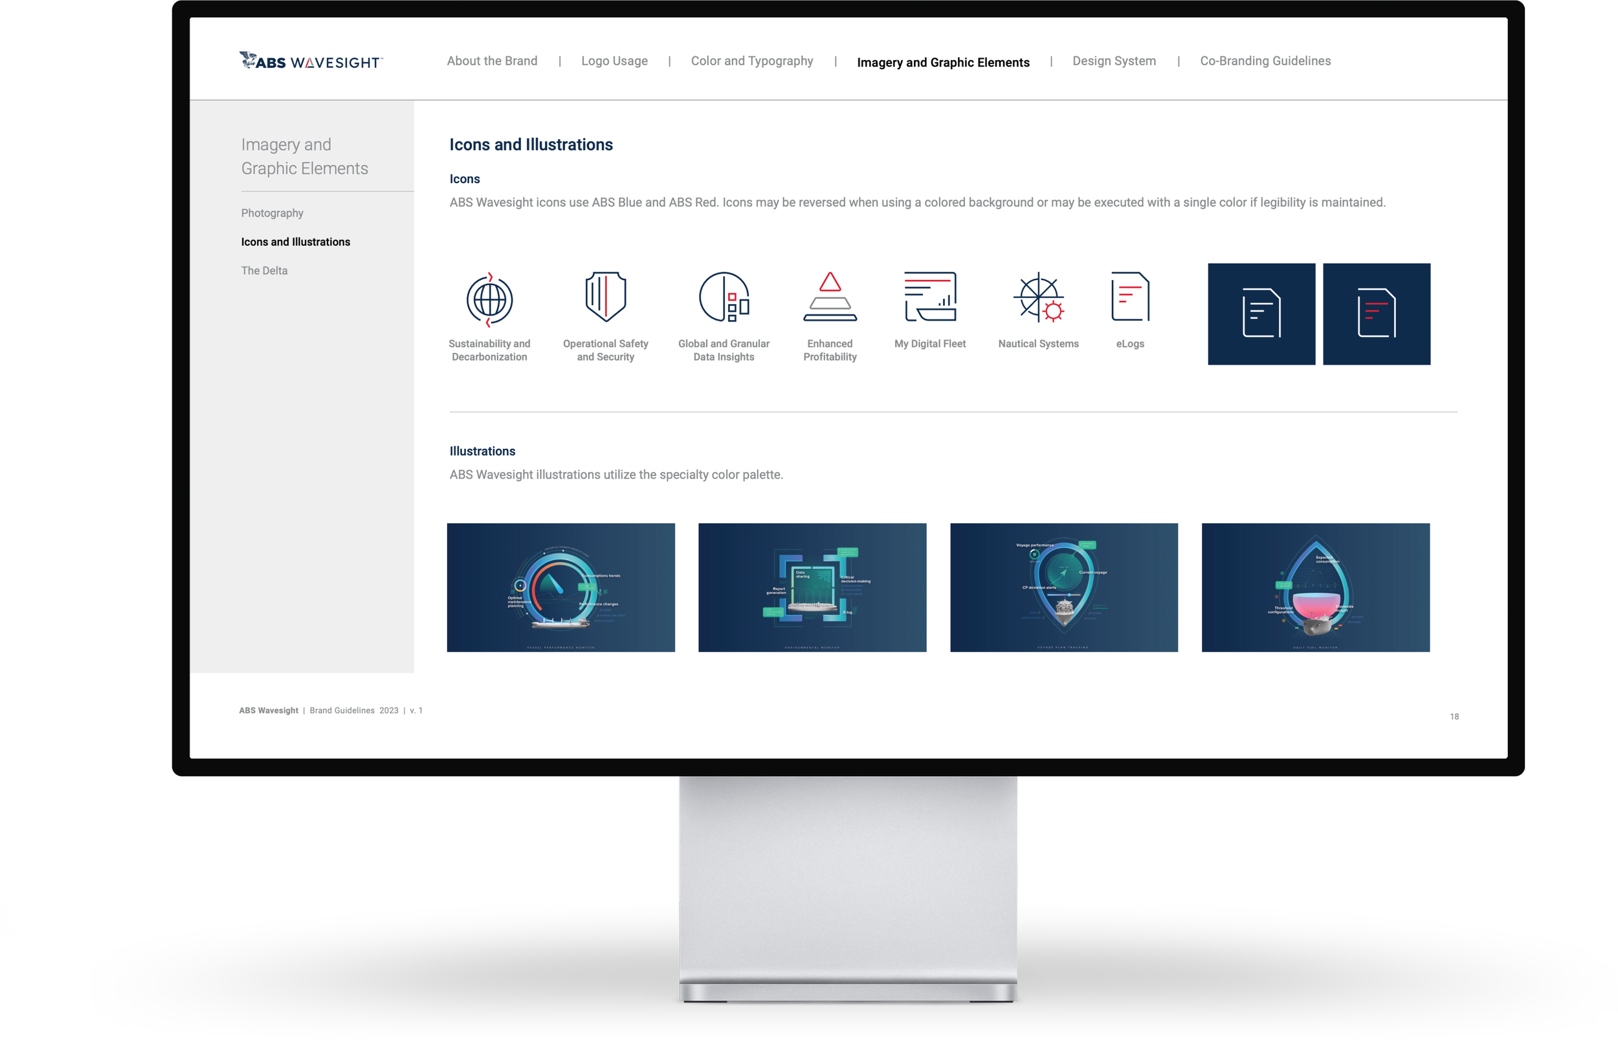Click the Operational Safety and Security label
1618x1040 pixels.
click(605, 351)
